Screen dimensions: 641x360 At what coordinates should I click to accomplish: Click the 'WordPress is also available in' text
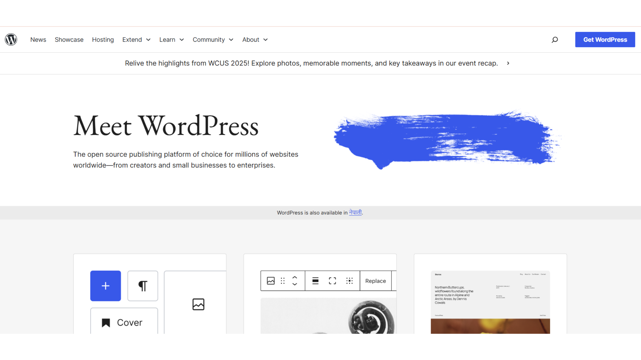click(x=312, y=213)
